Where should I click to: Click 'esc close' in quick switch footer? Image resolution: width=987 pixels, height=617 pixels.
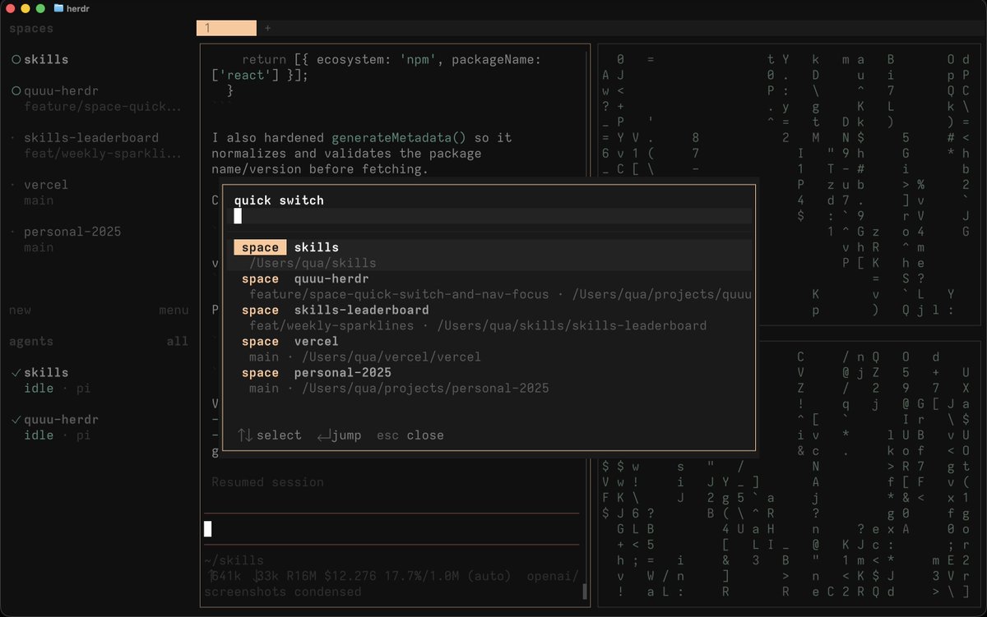(410, 435)
